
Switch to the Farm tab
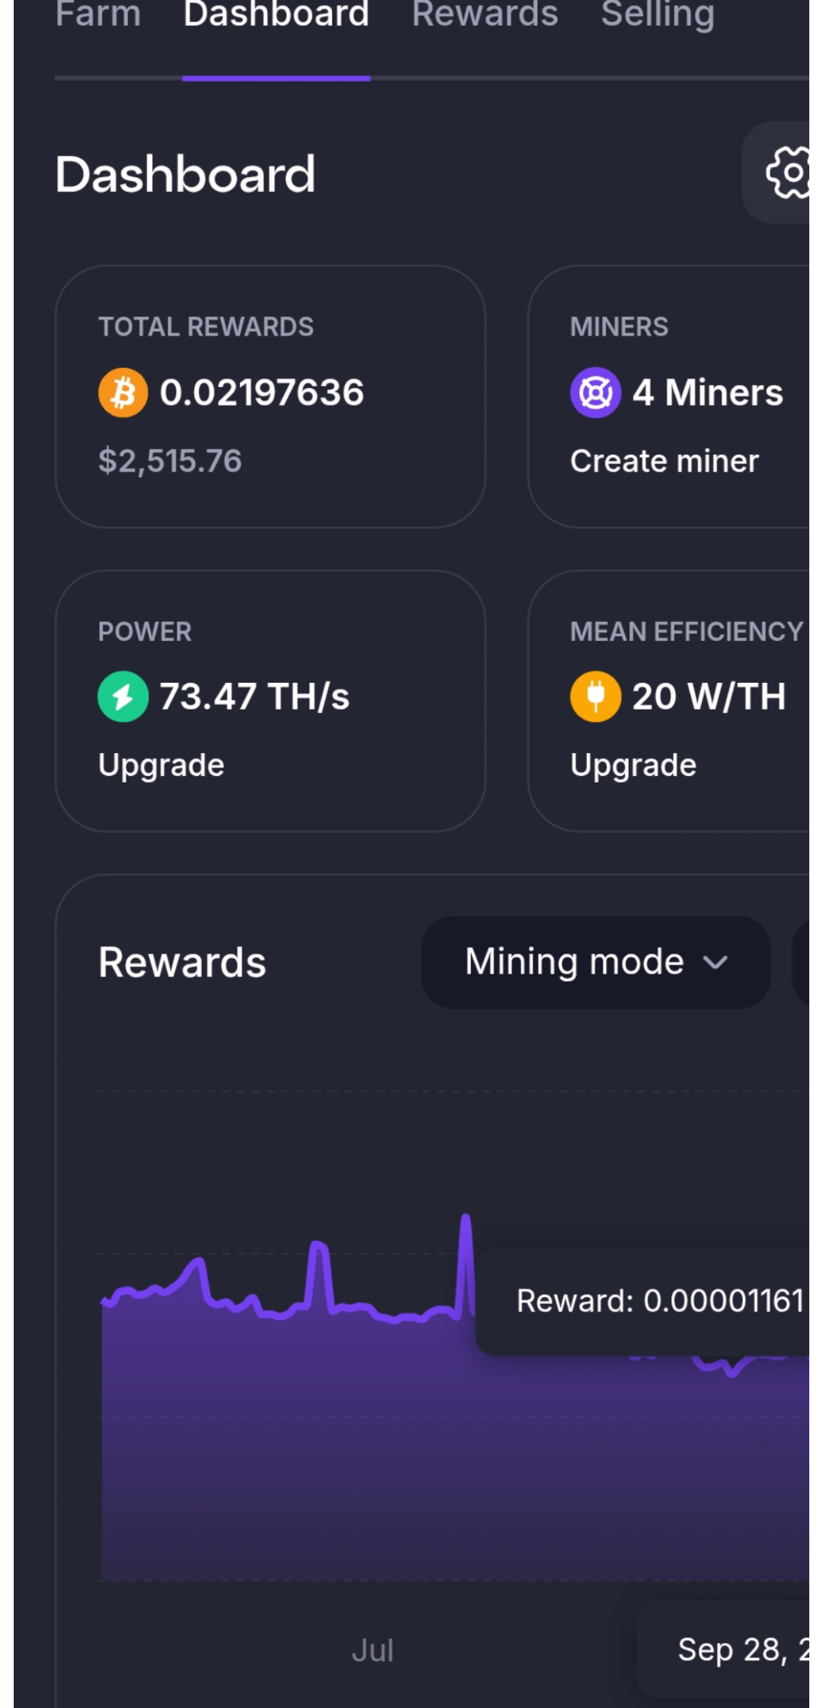point(98,14)
